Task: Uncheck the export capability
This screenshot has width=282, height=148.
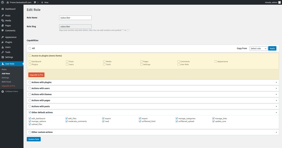Action: click(x=103, y=118)
